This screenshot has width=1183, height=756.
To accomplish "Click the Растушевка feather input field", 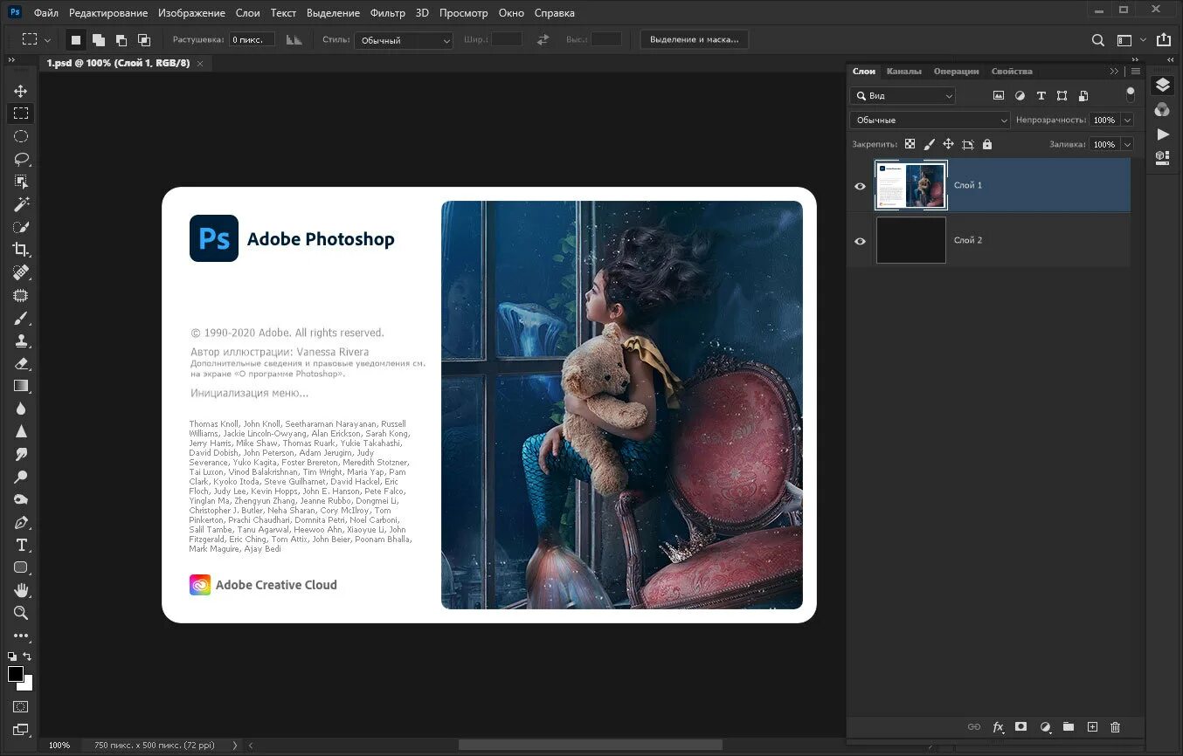I will 252,40.
